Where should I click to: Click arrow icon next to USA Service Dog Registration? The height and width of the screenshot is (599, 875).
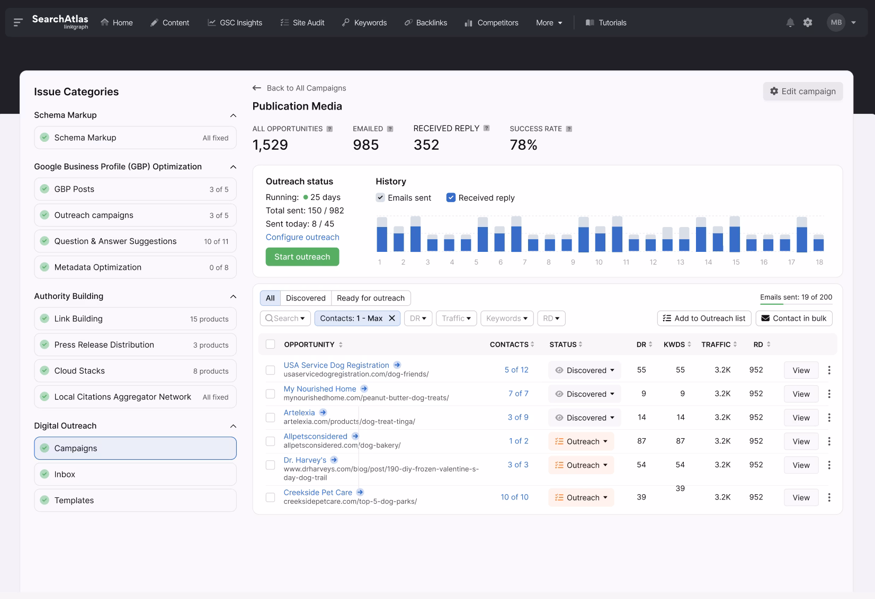(x=397, y=365)
